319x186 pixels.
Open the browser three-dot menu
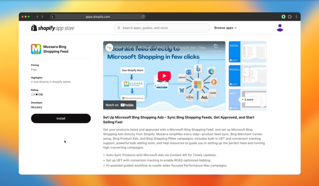click(x=296, y=17)
